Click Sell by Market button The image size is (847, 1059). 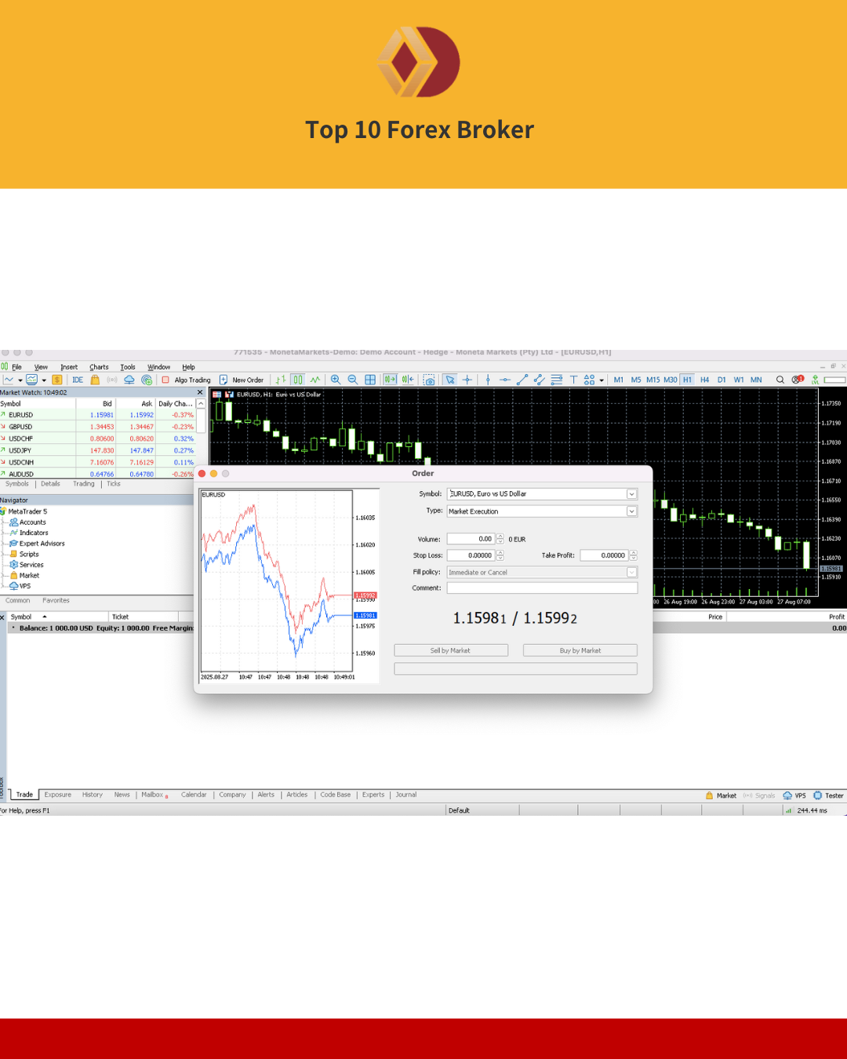point(451,650)
